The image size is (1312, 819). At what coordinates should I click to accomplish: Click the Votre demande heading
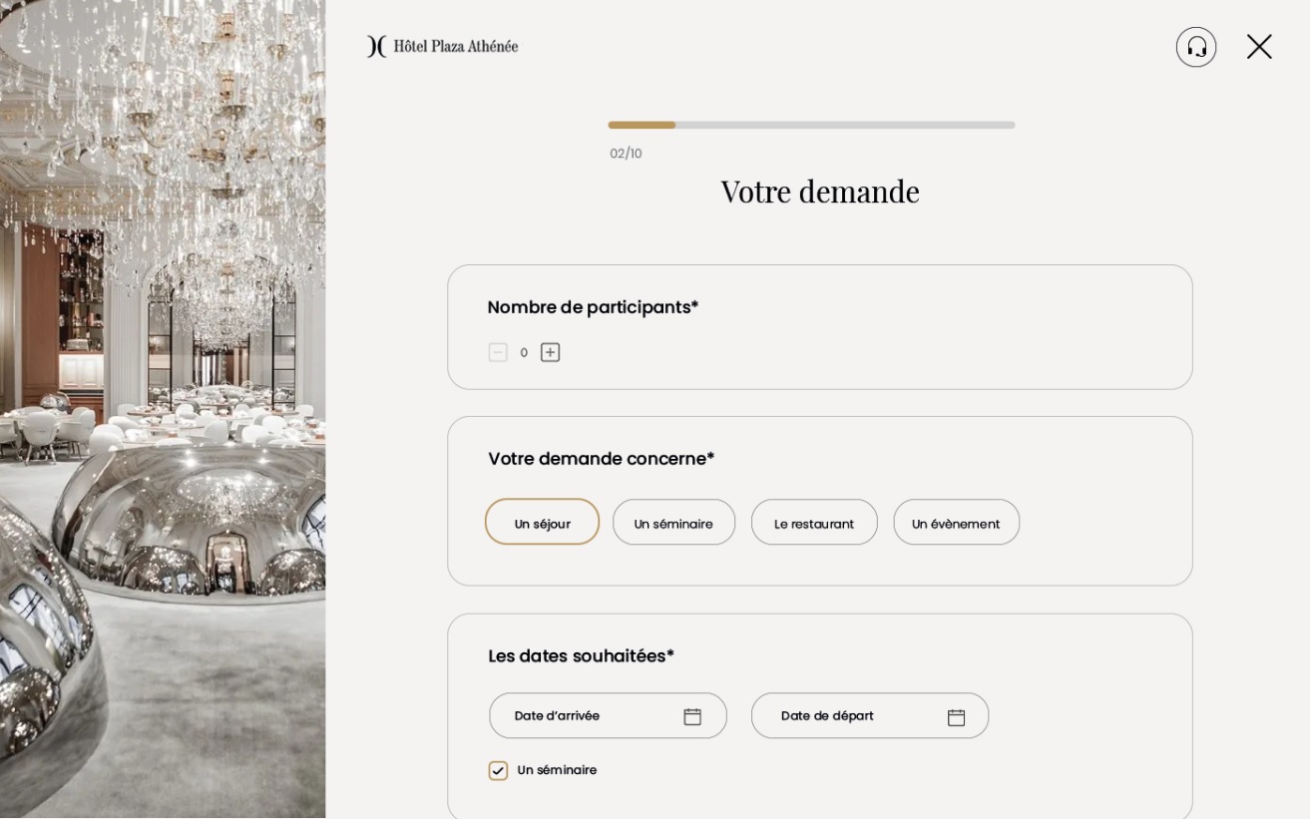click(x=820, y=191)
